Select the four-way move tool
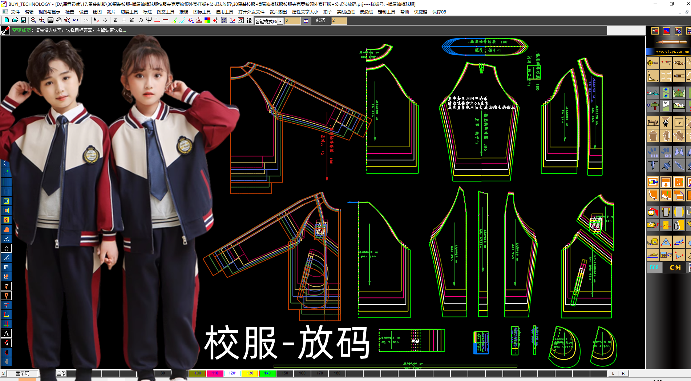 [x=105, y=20]
